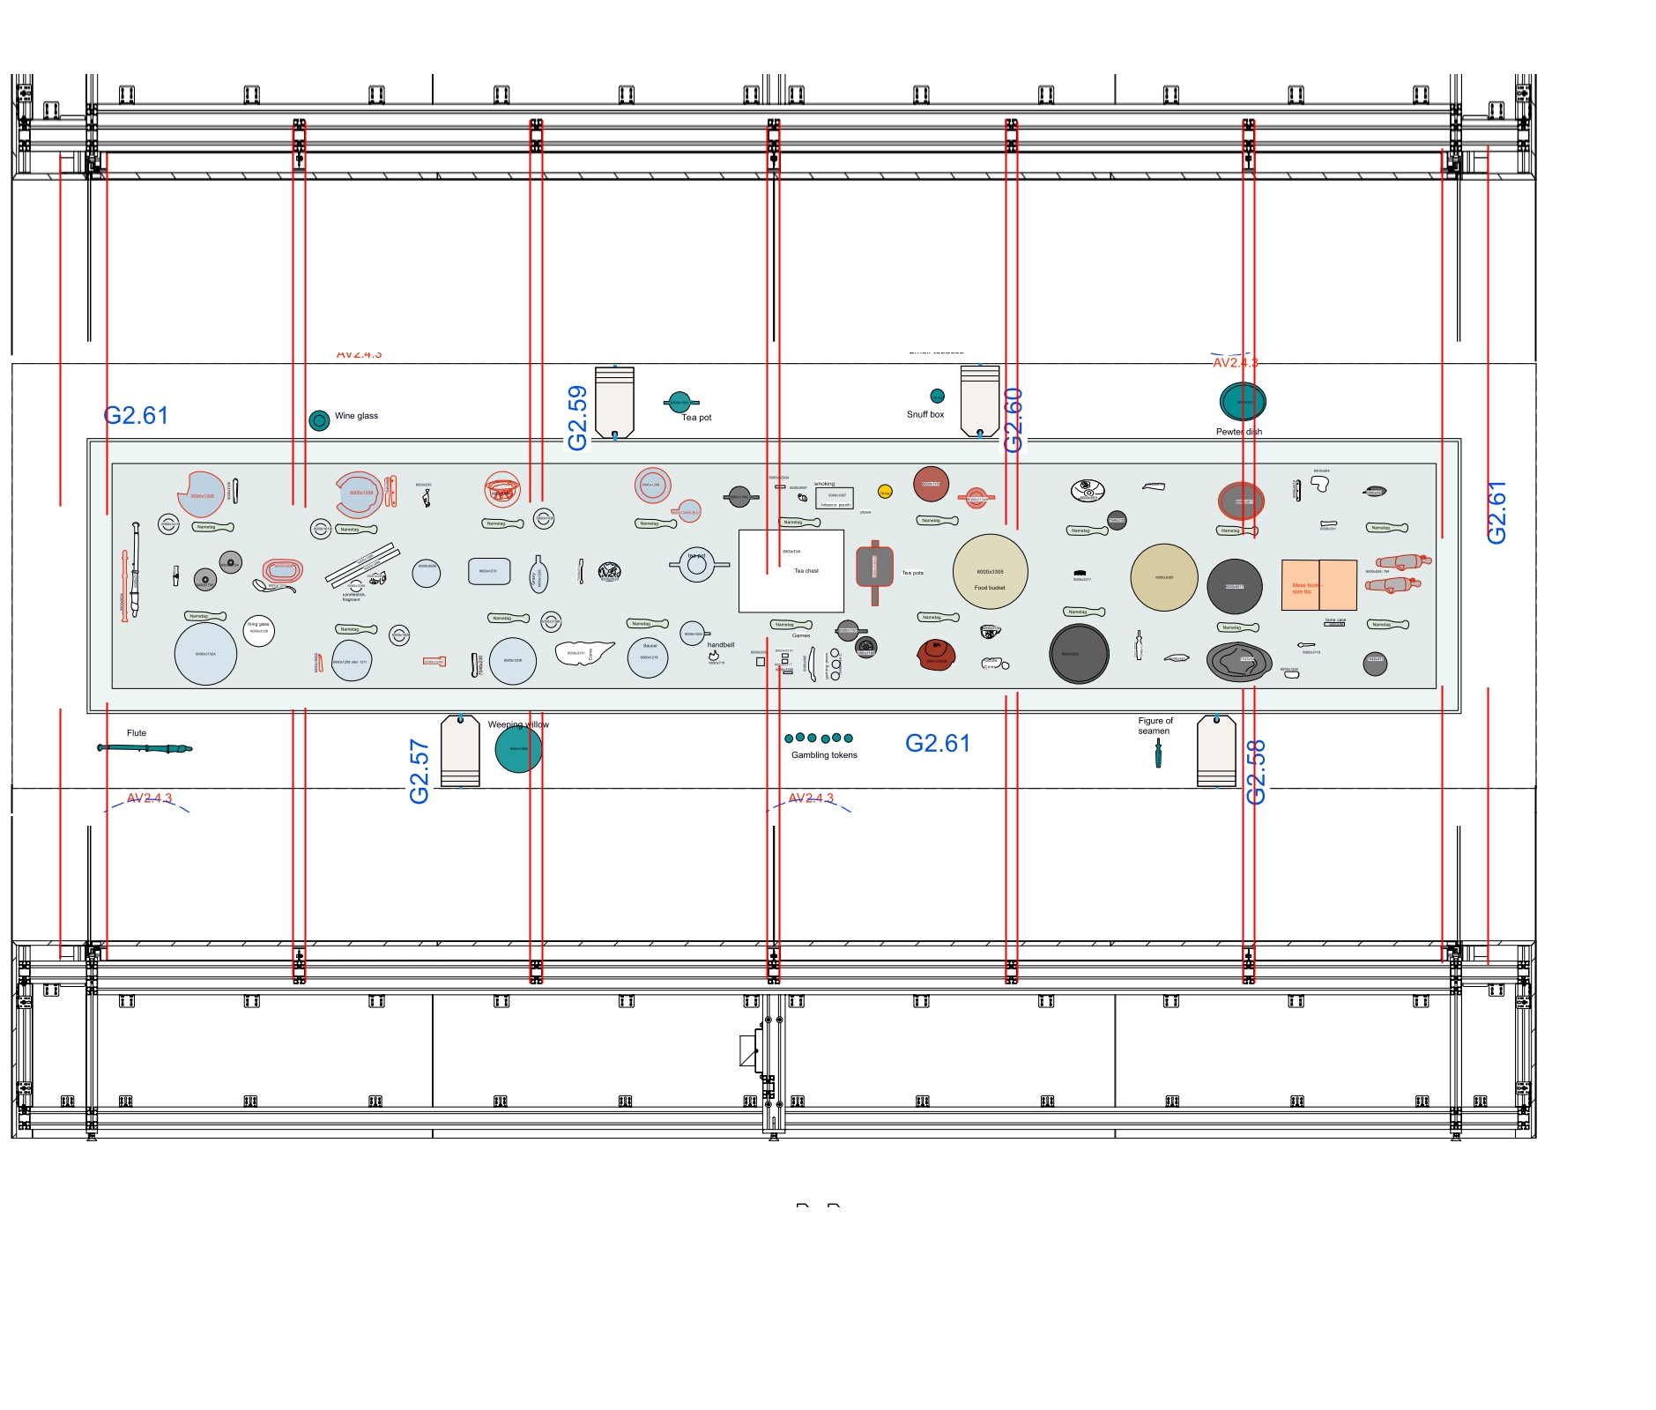The width and height of the screenshot is (1656, 1410).
Task: Click the G2.57 case label
Action: 420,771
